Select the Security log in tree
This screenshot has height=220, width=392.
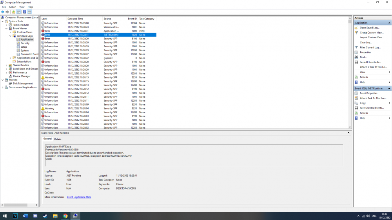(25, 43)
